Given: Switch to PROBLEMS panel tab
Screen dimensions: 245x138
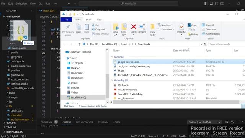Looking at the screenshot, I should tap(46, 122).
